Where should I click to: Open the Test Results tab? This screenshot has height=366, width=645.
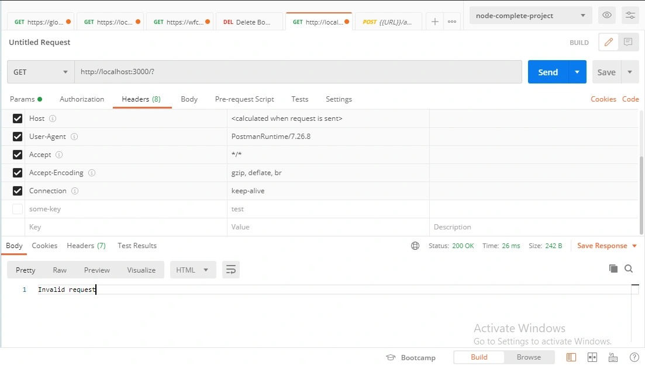point(137,246)
